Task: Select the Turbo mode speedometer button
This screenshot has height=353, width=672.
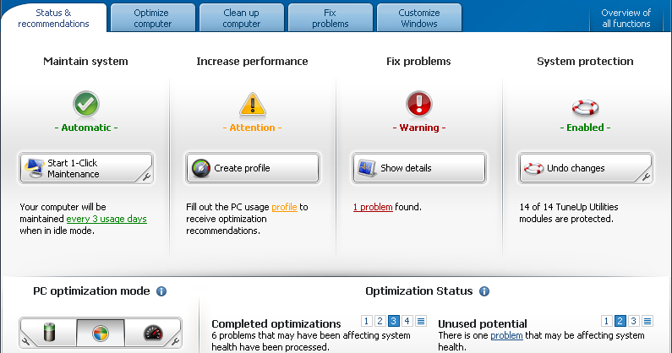Action: click(153, 332)
